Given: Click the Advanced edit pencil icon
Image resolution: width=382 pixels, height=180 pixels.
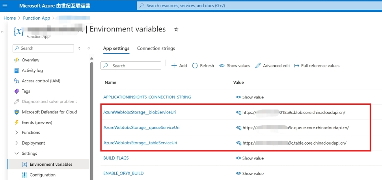Looking at the screenshot, I should click(x=258, y=66).
